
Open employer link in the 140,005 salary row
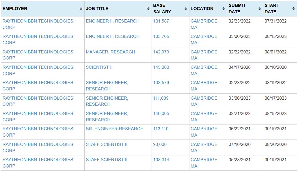[x=38, y=116]
